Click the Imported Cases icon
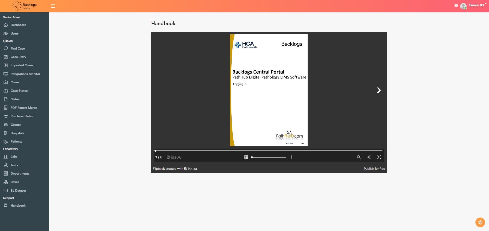This screenshot has height=231, width=489. (x=6, y=65)
